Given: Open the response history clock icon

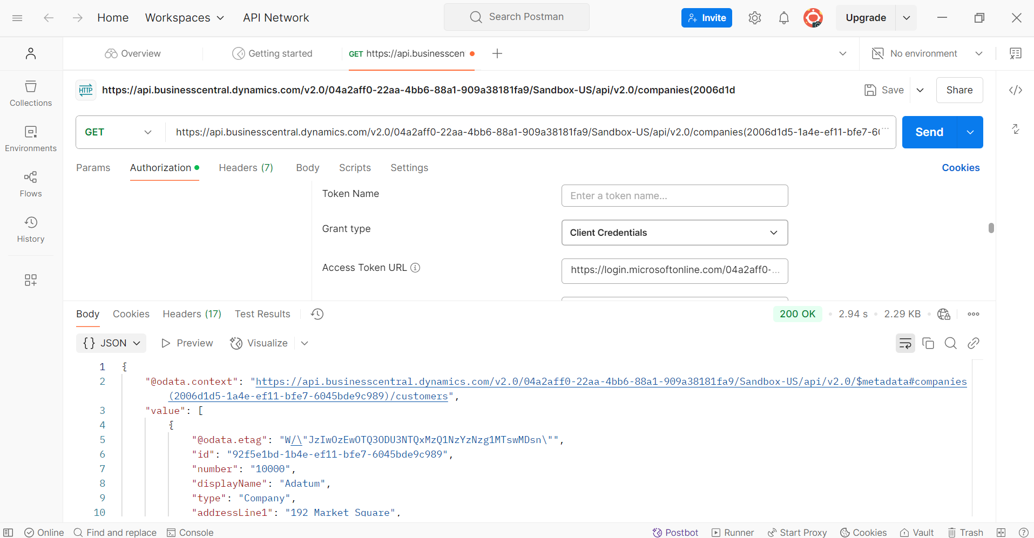Looking at the screenshot, I should (317, 314).
